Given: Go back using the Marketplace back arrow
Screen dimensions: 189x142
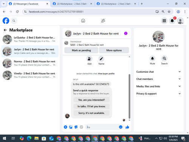Looking at the screenshot, I should point(5,30).
